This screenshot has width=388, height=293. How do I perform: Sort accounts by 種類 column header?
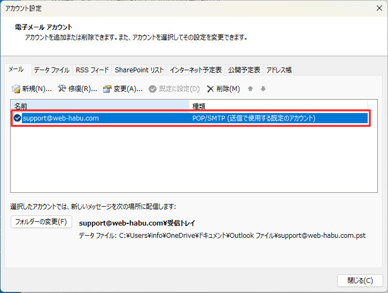[x=278, y=106]
